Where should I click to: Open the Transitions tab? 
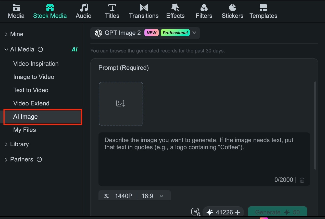pyautogui.click(x=144, y=11)
